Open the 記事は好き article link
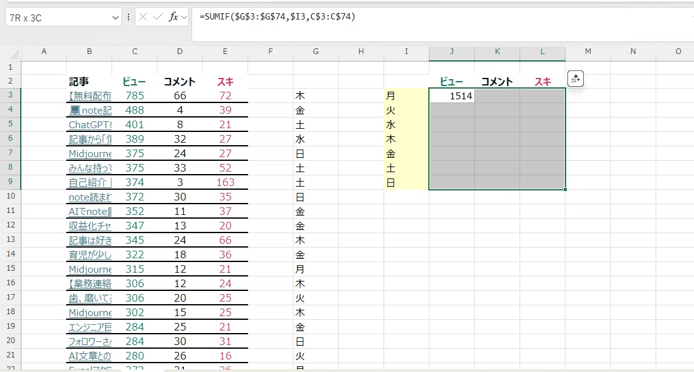 [90, 240]
